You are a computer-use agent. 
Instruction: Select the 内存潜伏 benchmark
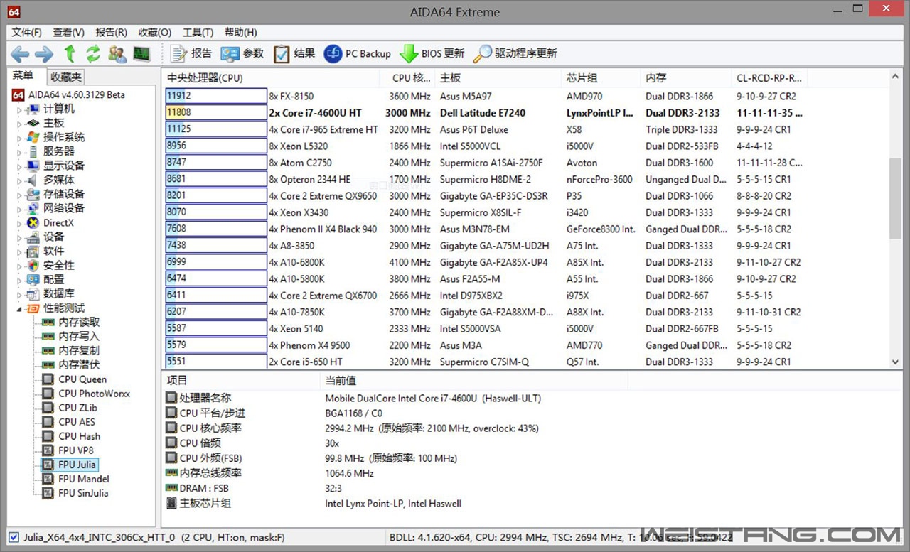[x=78, y=364]
